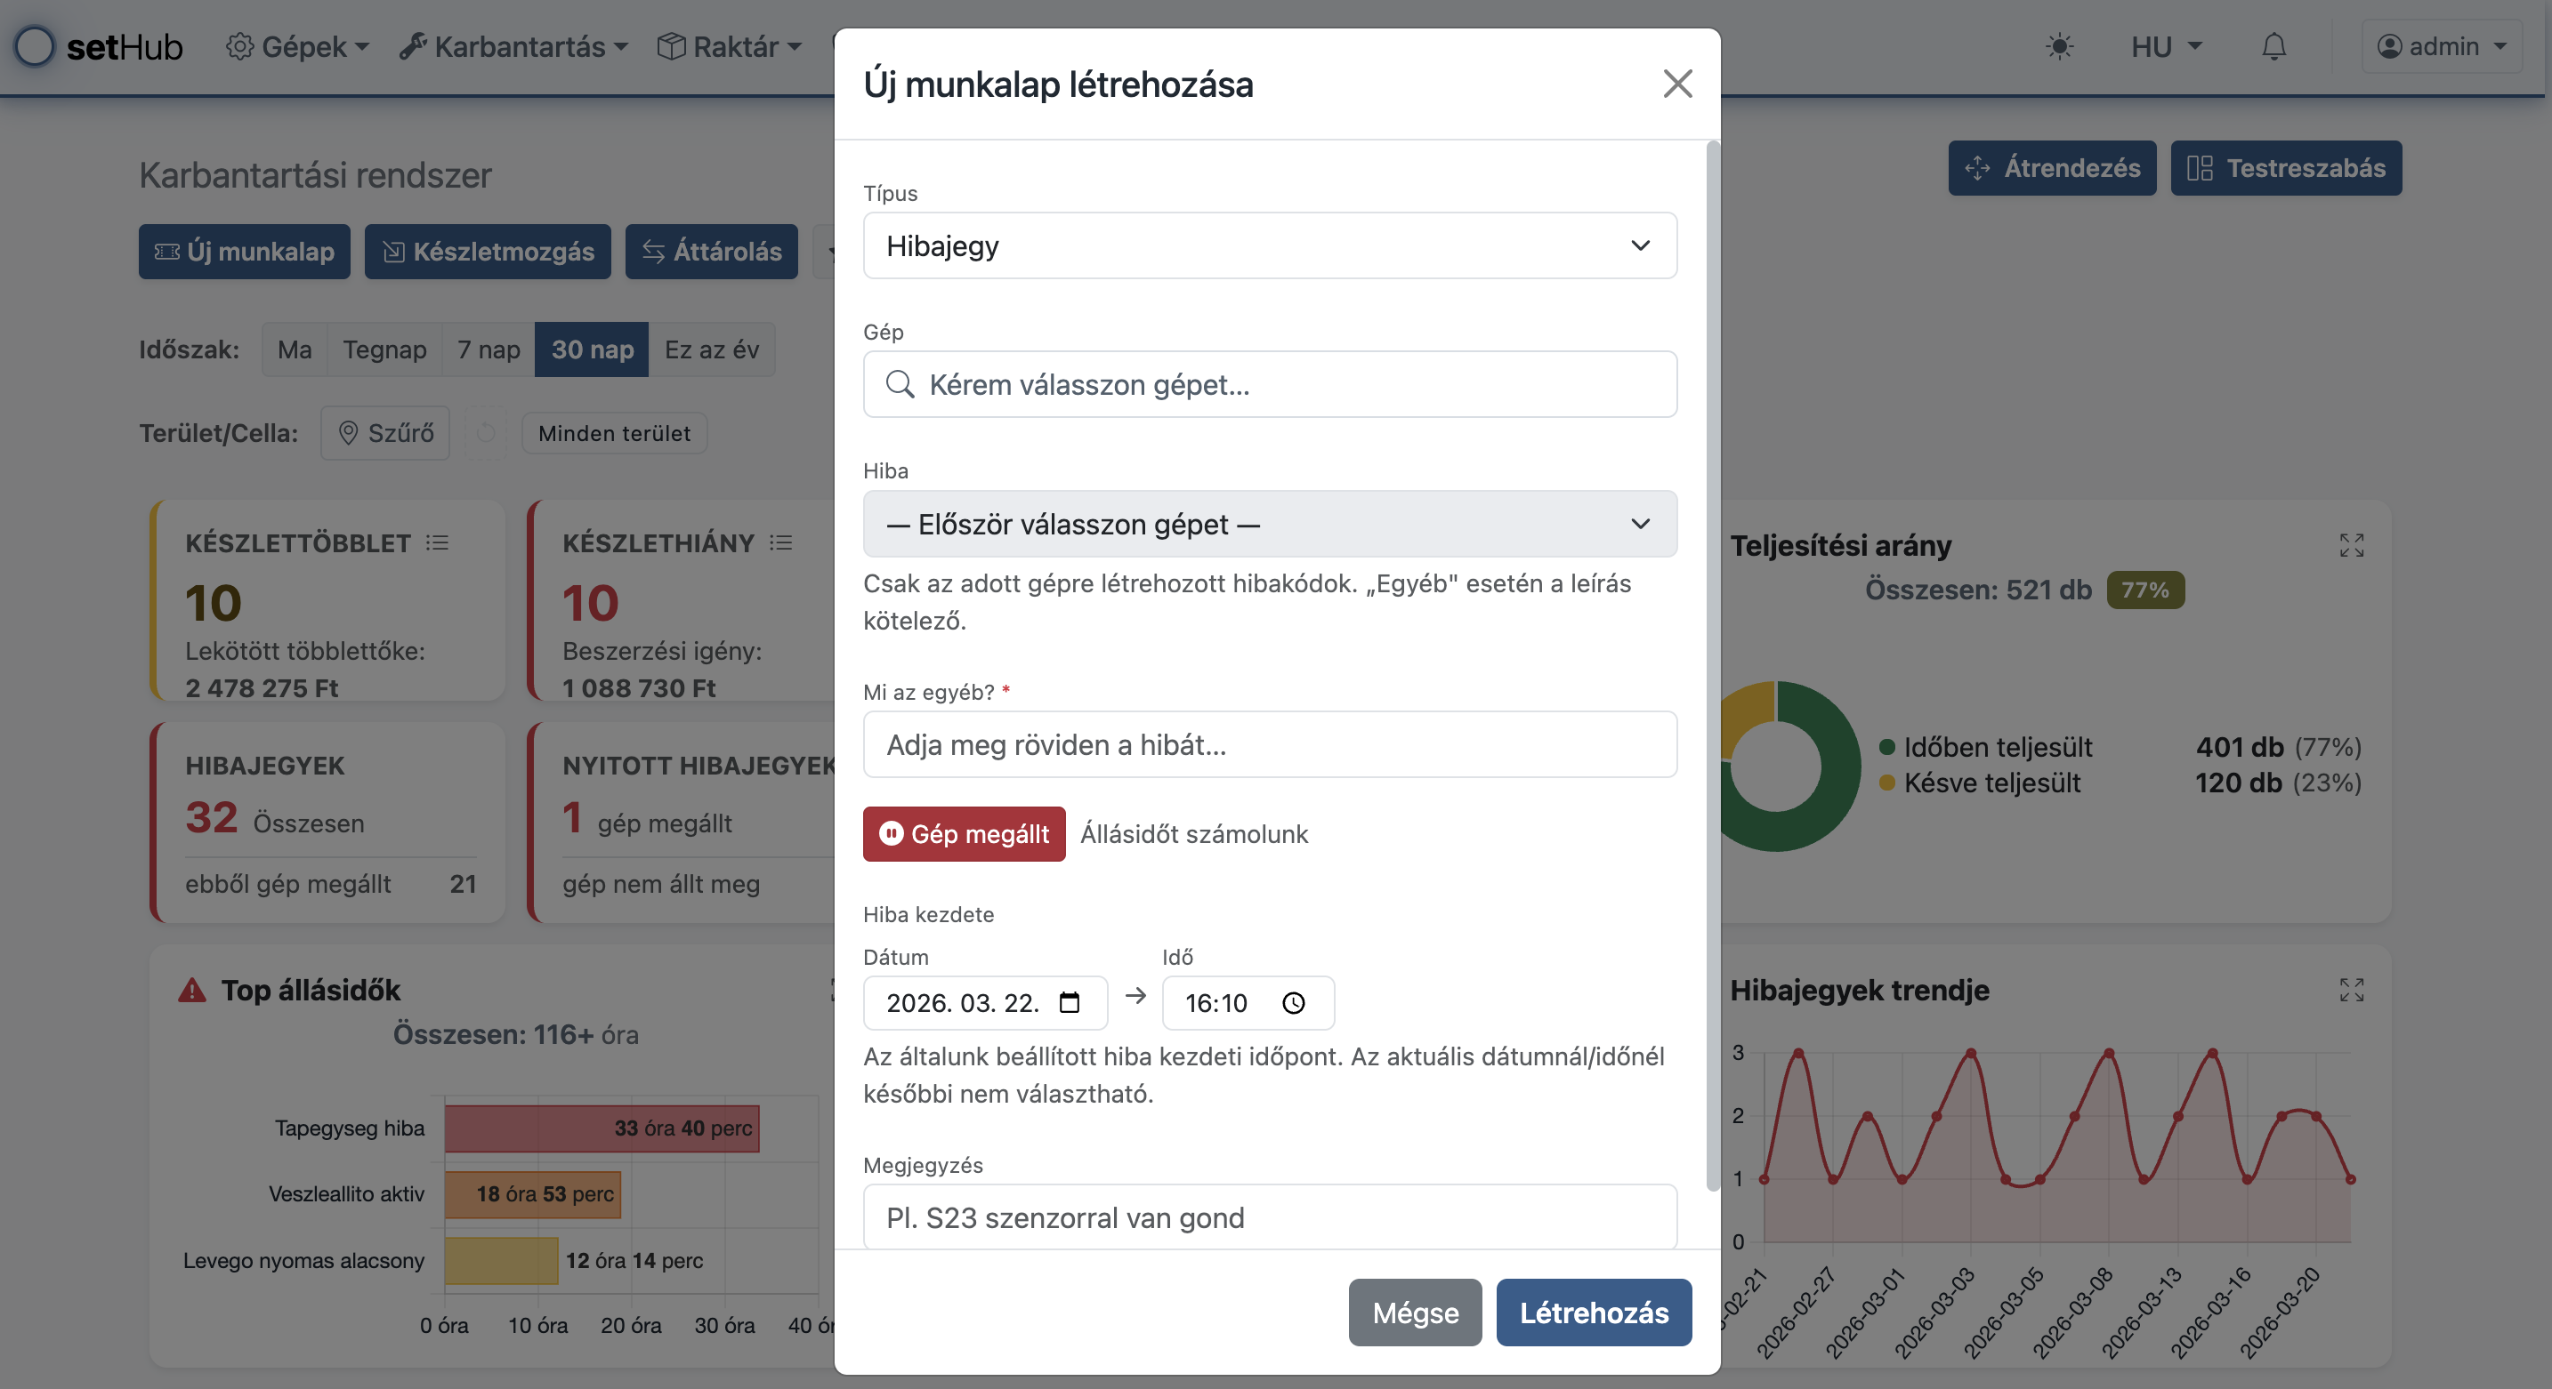Open the calendar picker in the Dátum field
Screen dimensions: 2552x1389
click(1069, 1003)
